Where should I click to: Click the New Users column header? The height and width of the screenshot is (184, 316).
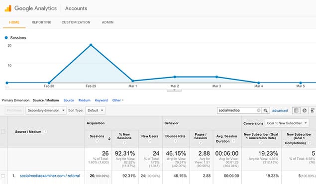coord(149,136)
